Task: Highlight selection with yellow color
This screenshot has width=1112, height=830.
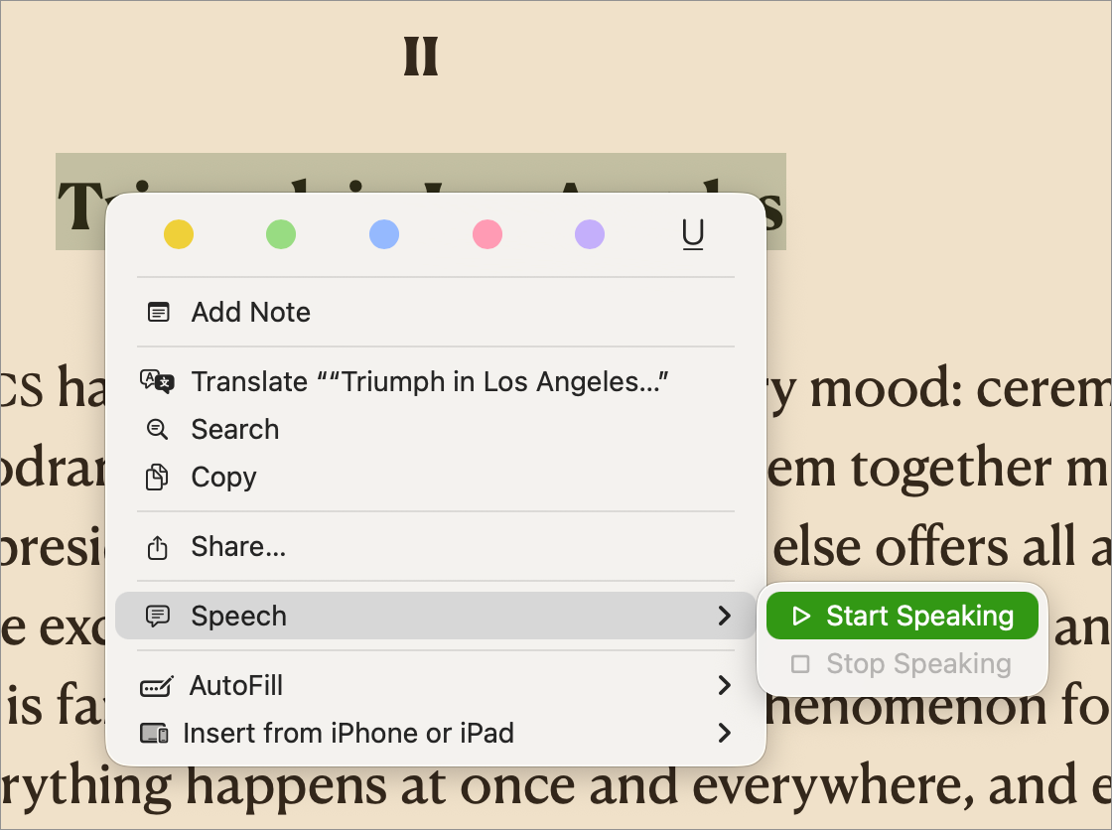Action: tap(179, 235)
